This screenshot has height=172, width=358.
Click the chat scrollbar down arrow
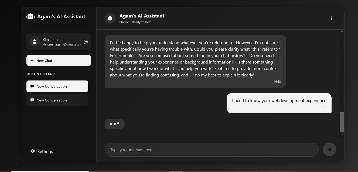coord(342,135)
